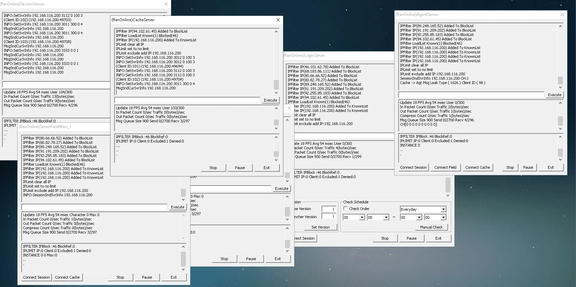Image resolution: width=576 pixels, height=287 pixels.
Task: Click "(Client ID:101)" line in CacheServer
Action: click(149, 66)
